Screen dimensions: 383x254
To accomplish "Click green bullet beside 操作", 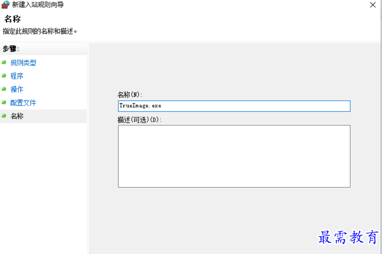I will click(4, 89).
